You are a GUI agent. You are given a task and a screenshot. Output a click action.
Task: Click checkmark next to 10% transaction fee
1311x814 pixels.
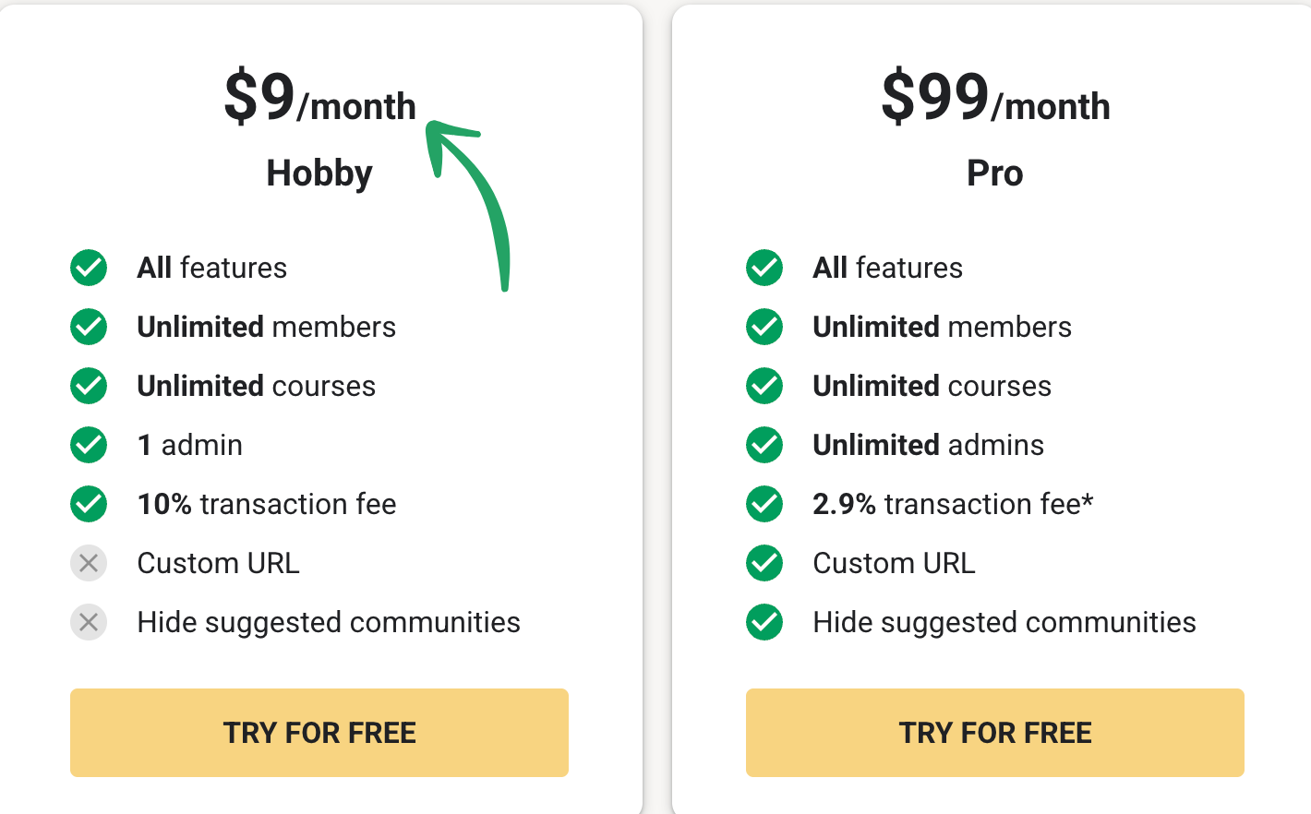(x=89, y=504)
